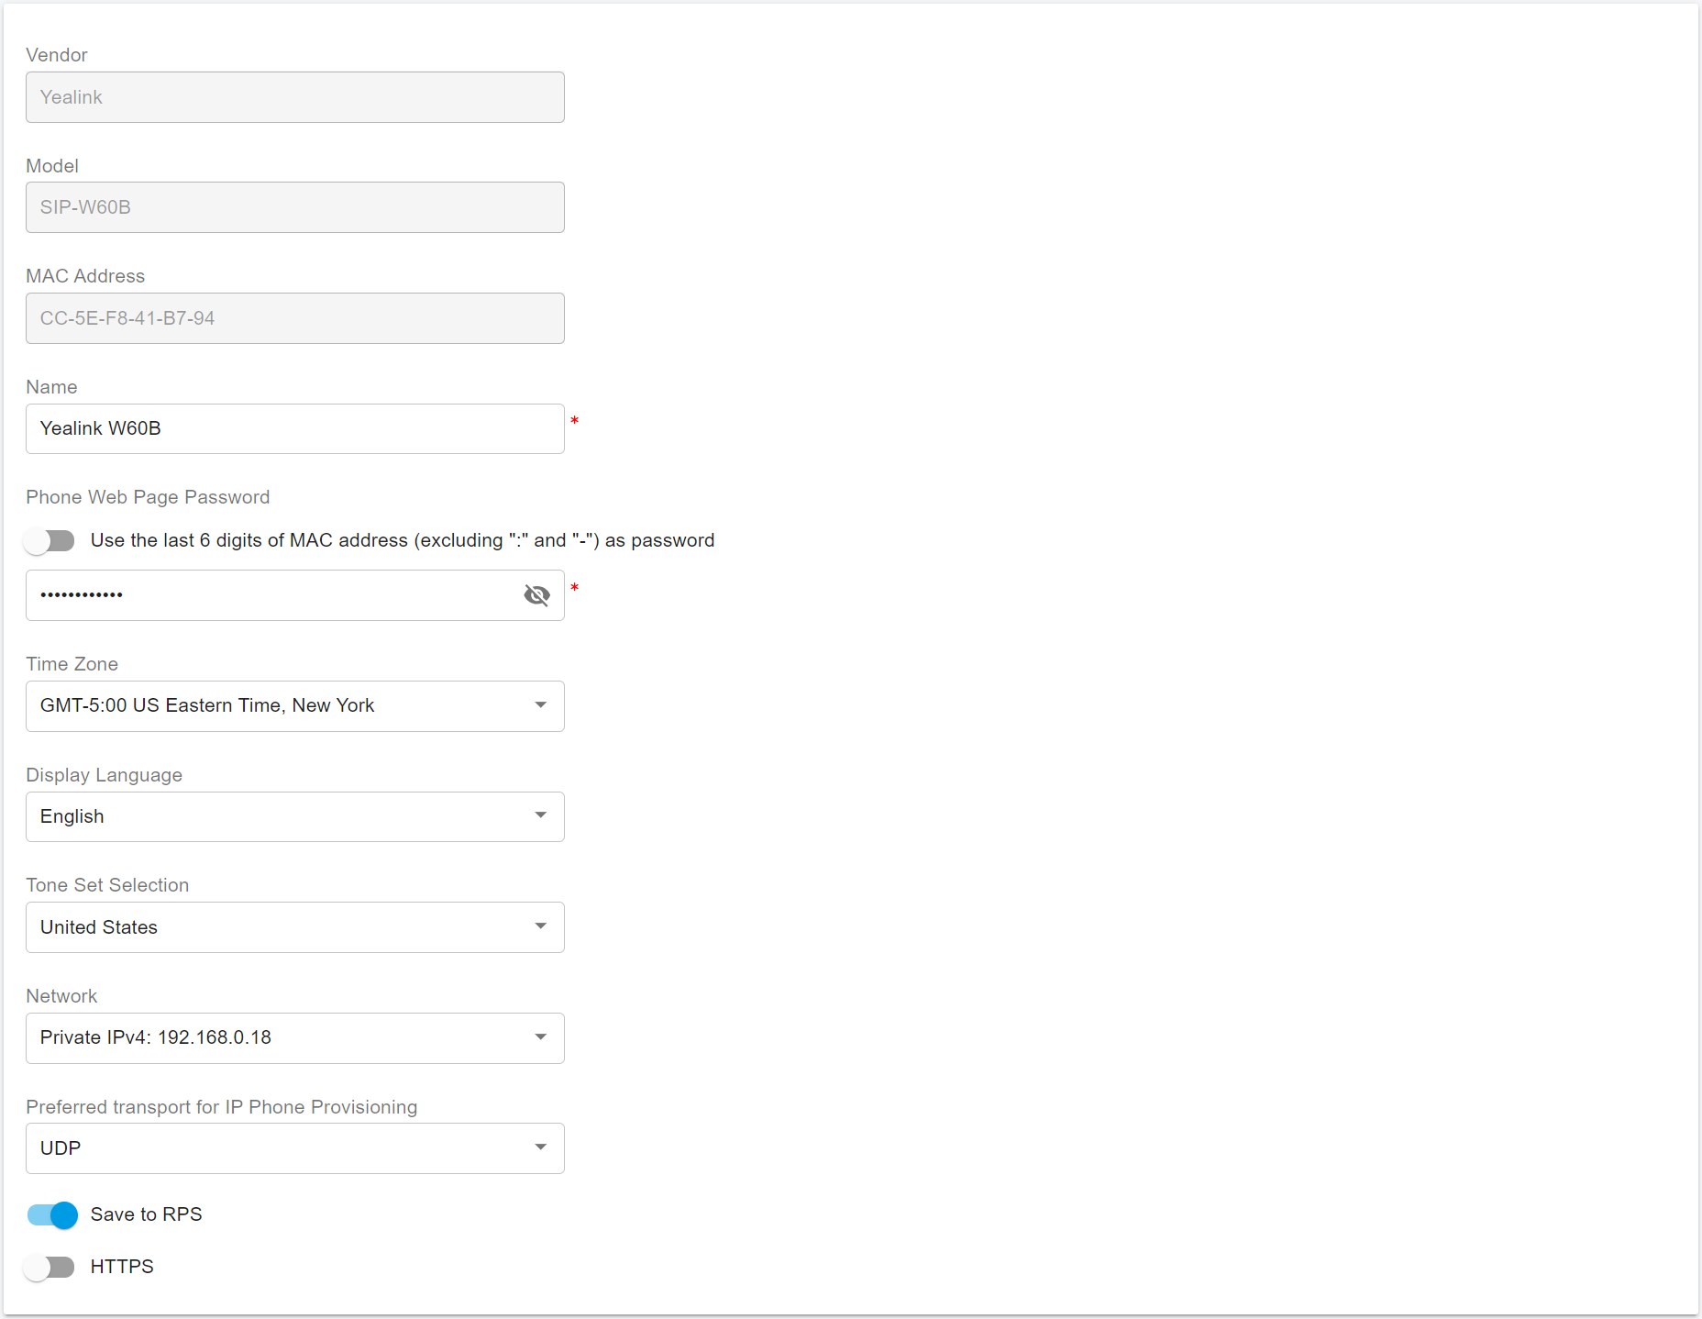Turn on the HTTPS toggle
The image size is (1702, 1319).
pos(50,1268)
